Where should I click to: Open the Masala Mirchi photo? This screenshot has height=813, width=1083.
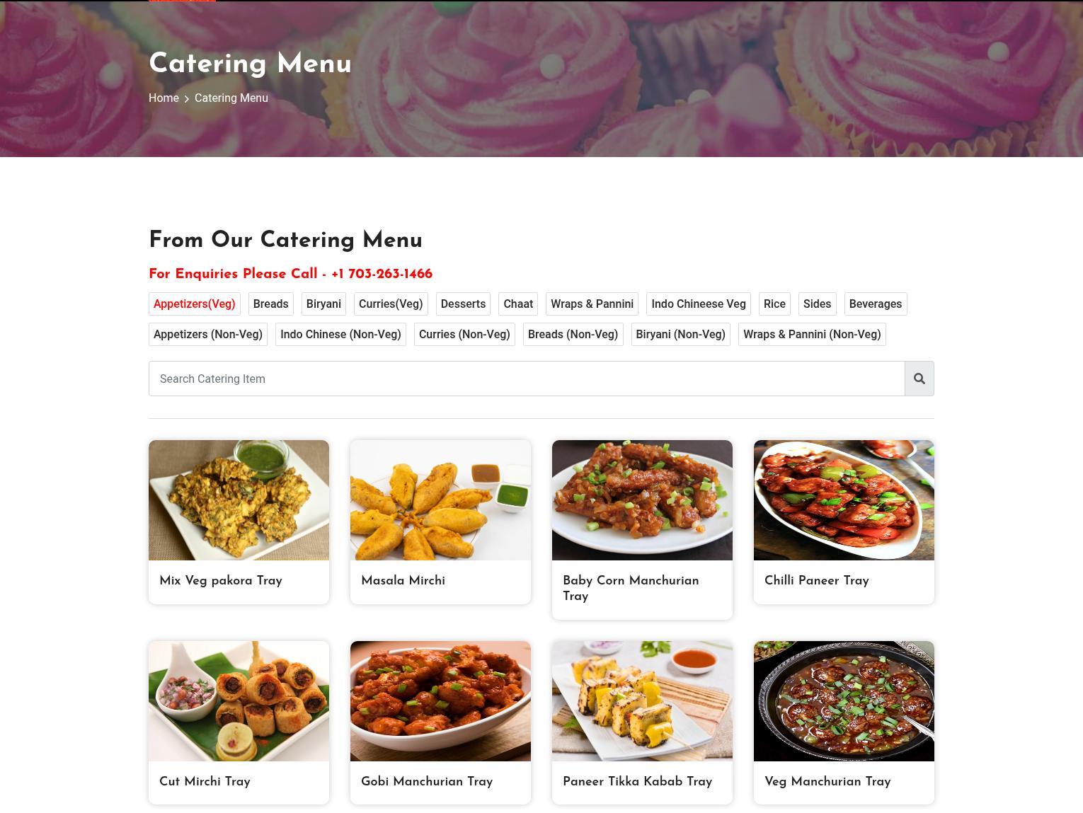point(440,500)
